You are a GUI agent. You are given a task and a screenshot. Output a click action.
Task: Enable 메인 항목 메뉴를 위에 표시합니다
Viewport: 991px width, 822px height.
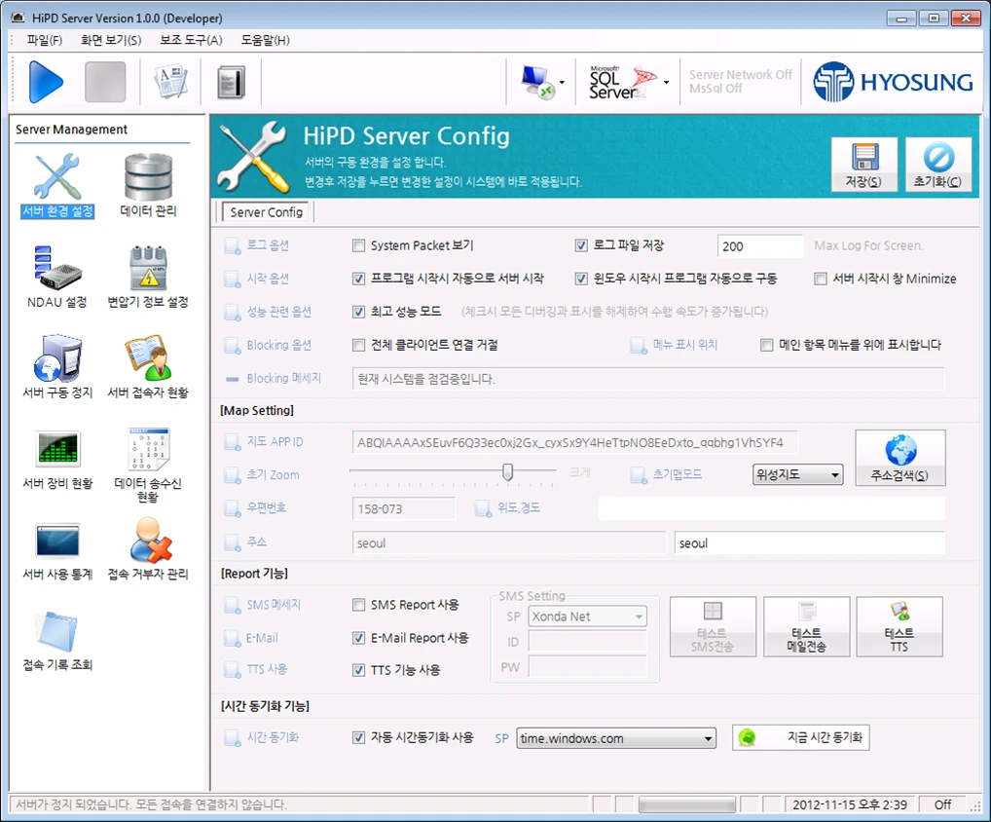[767, 345]
